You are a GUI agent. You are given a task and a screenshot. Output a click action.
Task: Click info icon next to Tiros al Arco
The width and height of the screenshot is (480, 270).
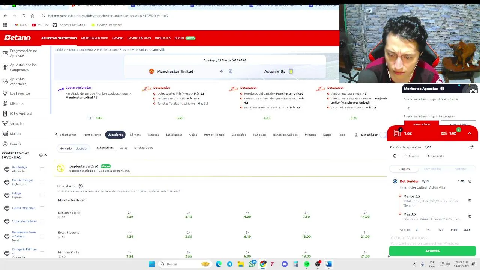click(81, 186)
